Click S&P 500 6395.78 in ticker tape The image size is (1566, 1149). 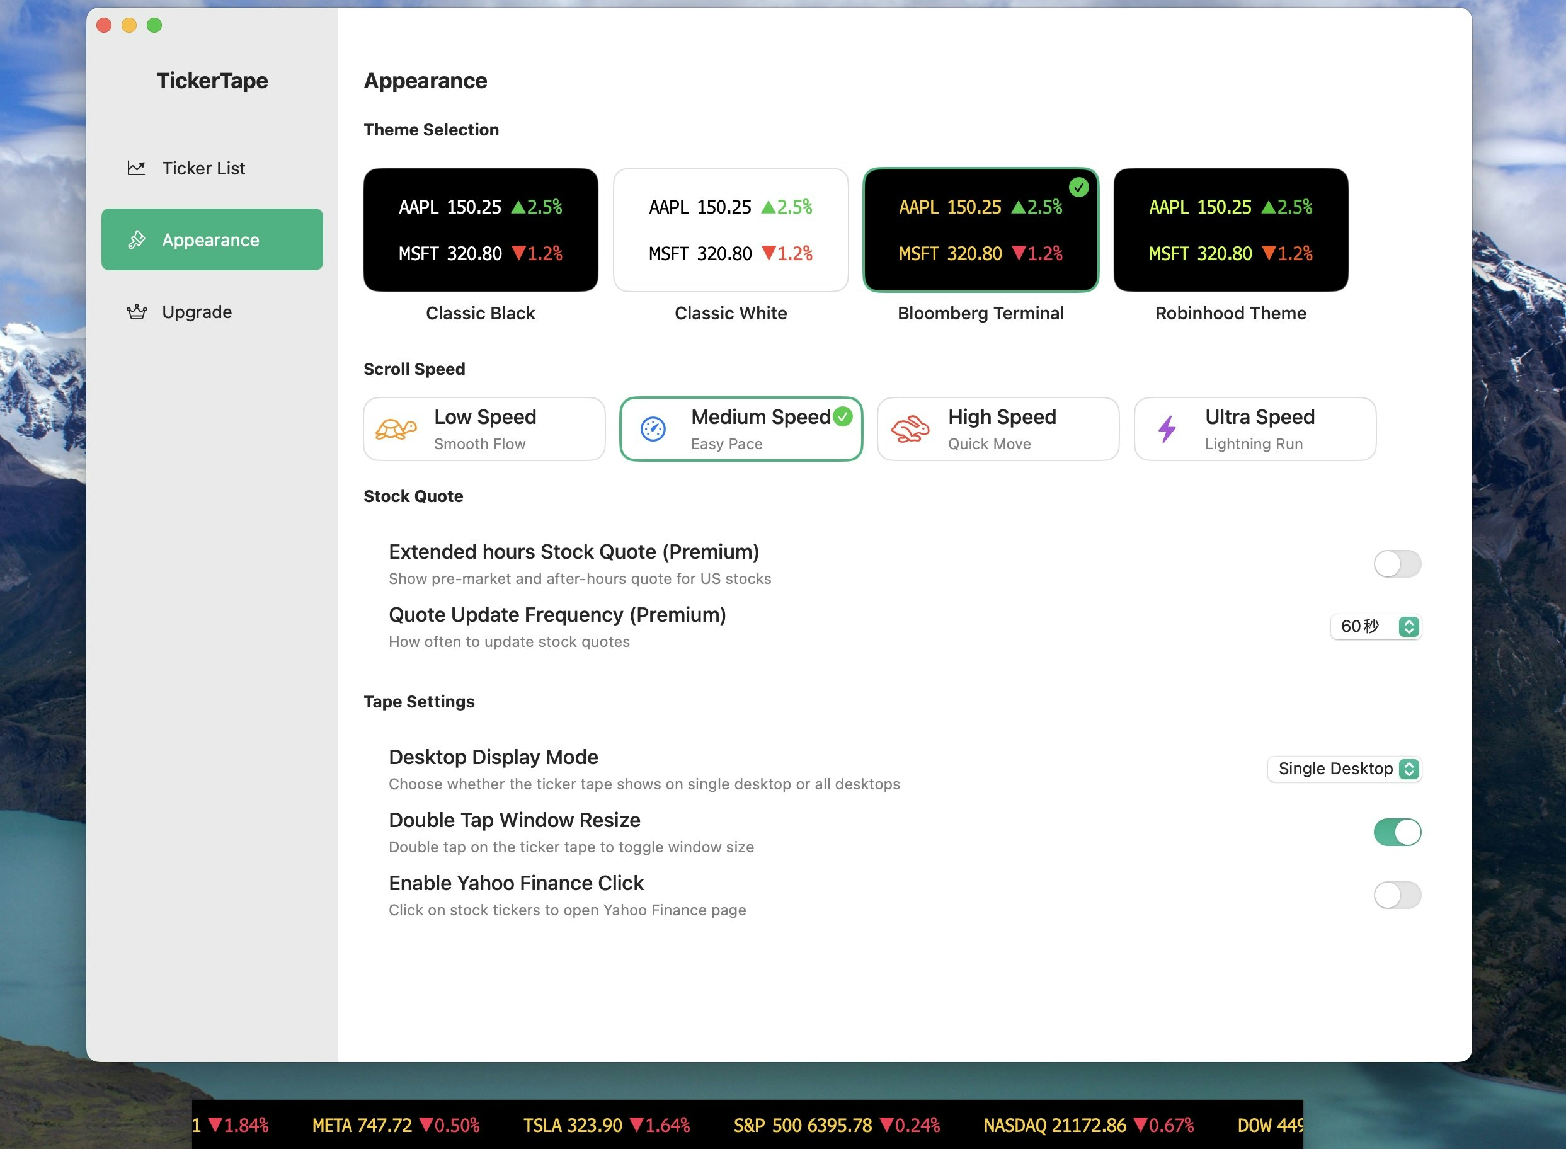click(803, 1125)
